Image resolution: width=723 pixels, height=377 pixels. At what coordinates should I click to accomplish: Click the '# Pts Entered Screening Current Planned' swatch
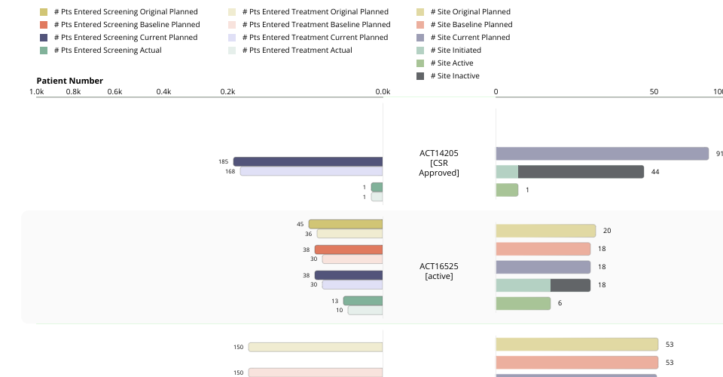click(44, 38)
